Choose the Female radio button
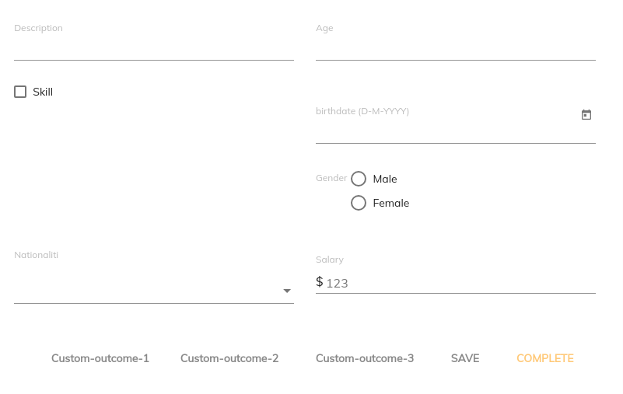 pyautogui.click(x=359, y=203)
